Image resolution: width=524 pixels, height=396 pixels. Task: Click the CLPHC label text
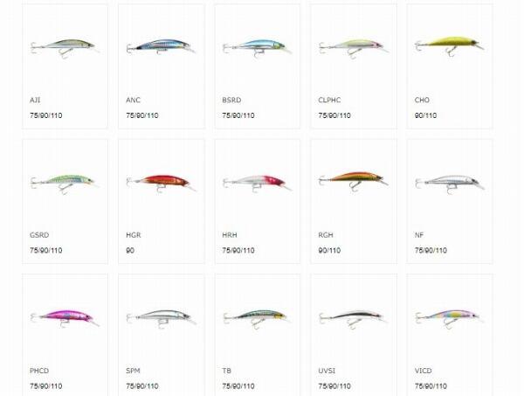pos(329,100)
